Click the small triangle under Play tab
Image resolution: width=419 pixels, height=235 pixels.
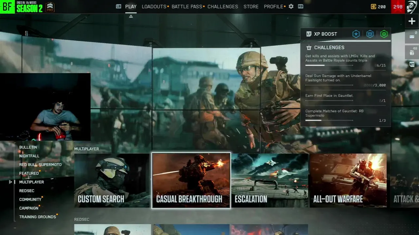[131, 16]
